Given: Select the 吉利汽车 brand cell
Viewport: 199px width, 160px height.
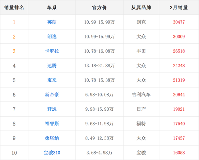Looking at the screenshot, I should pos(141,95).
